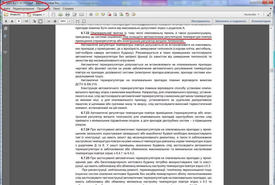Go to previous page arrow

[6, 21]
